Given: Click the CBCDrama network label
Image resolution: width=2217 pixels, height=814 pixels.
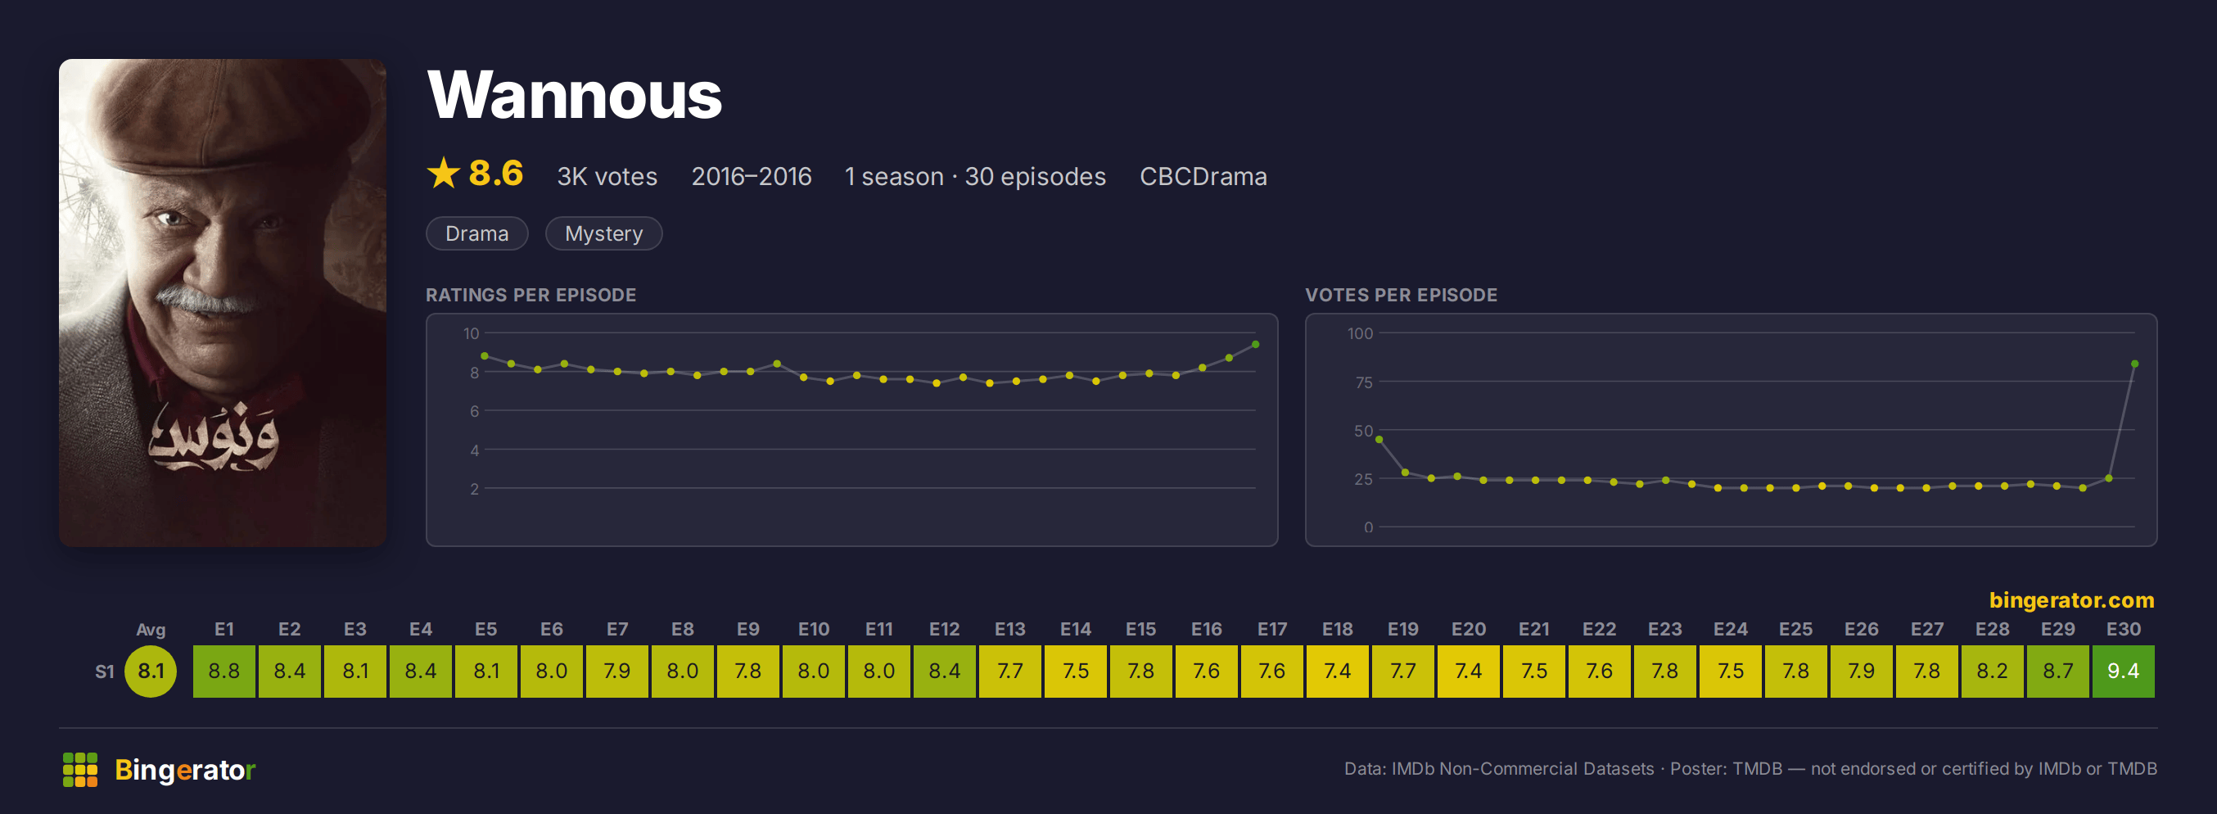Looking at the screenshot, I should click(1203, 176).
